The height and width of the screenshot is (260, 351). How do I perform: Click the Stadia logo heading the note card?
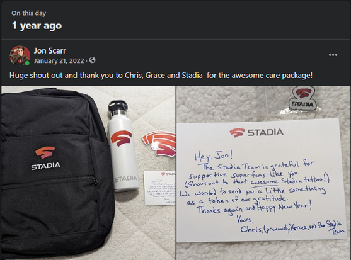pyautogui.click(x=256, y=132)
